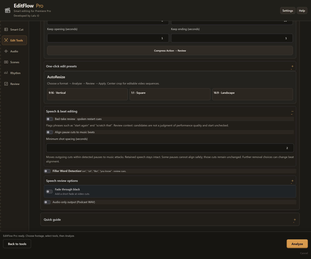311x259 pixels.
Task: Collapse Speech & beat editing section
Action: [170, 111]
